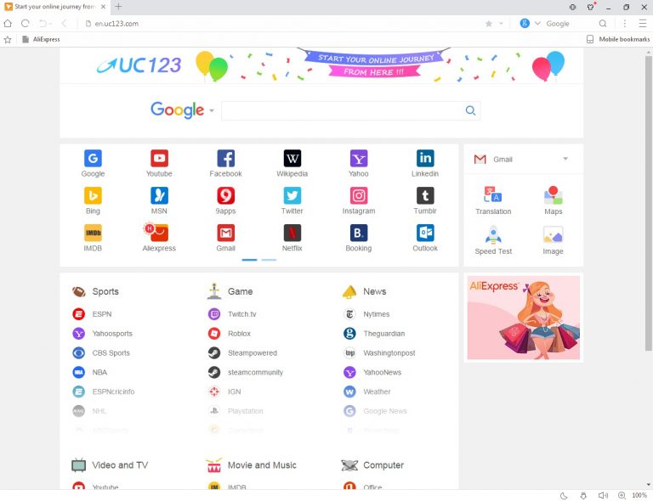This screenshot has width=653, height=501.
Task: Bookmark this page with the star icon
Action: coord(488,24)
